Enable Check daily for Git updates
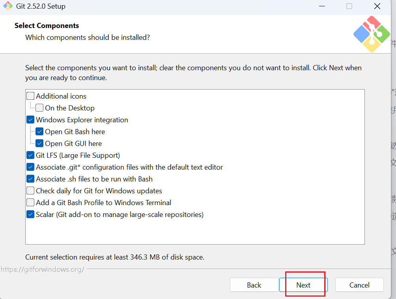The height and width of the screenshot is (299, 396). click(30, 191)
